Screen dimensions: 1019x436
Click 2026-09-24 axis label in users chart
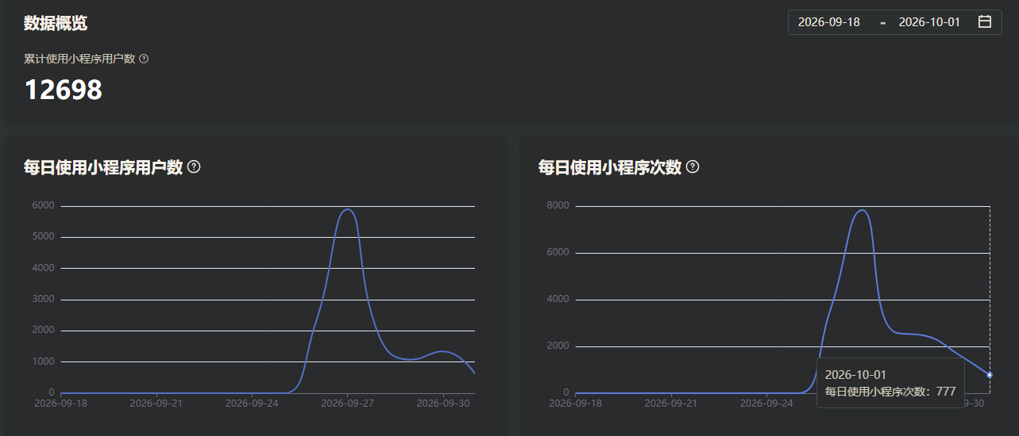(x=252, y=403)
